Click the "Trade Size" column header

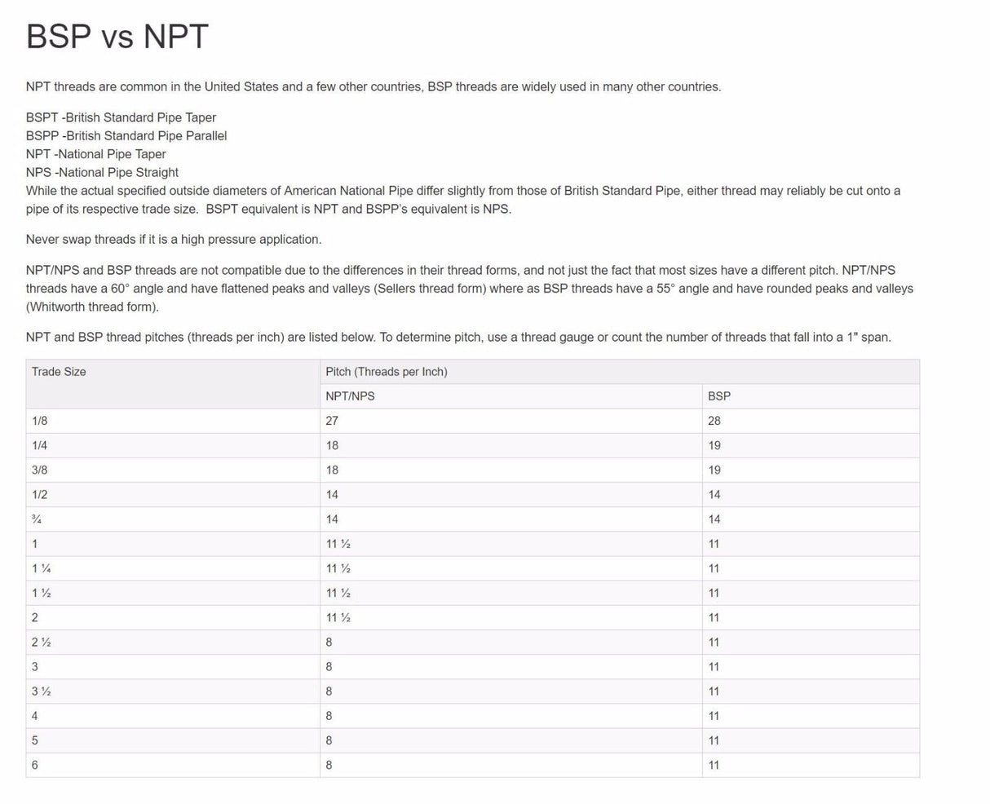point(59,372)
